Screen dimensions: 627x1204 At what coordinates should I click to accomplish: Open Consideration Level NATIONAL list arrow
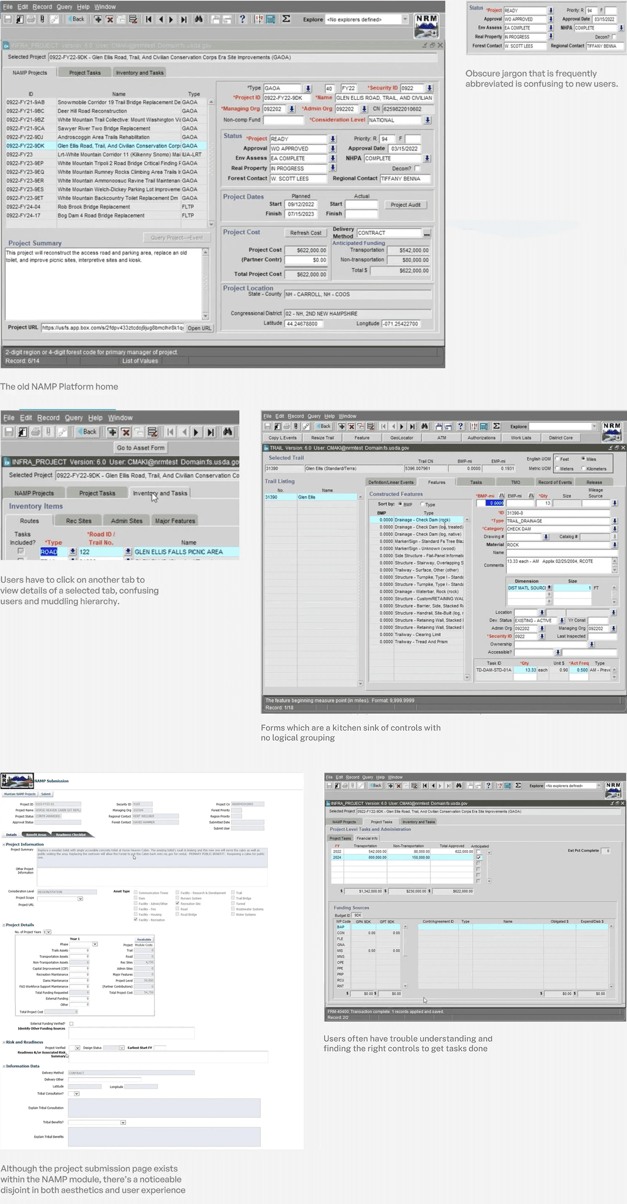(x=427, y=120)
